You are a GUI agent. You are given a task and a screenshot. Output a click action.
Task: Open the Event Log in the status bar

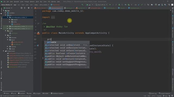pos(153,93)
